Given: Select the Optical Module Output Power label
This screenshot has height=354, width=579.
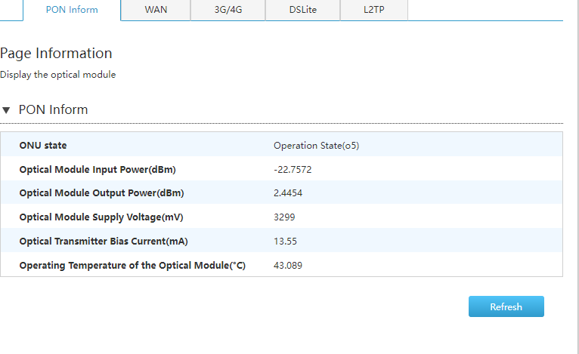Looking at the screenshot, I should (101, 193).
